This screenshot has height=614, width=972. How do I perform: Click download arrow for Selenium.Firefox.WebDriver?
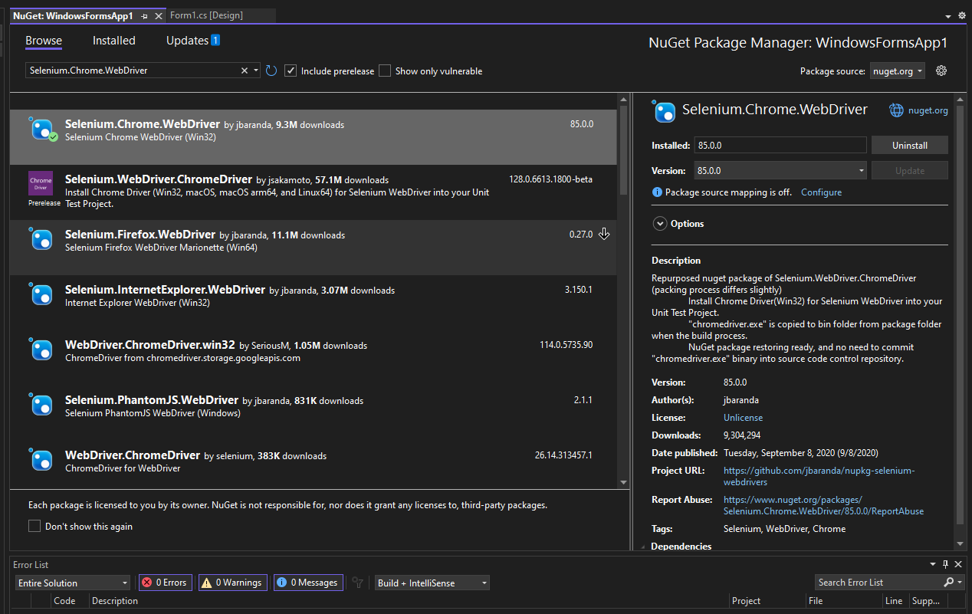[x=604, y=235]
